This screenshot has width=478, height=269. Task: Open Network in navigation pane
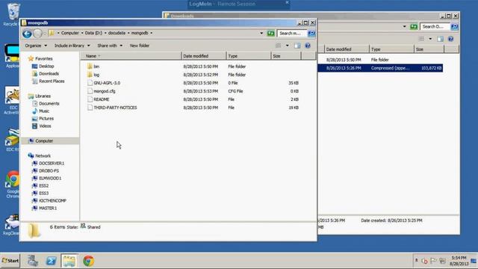[43, 156]
